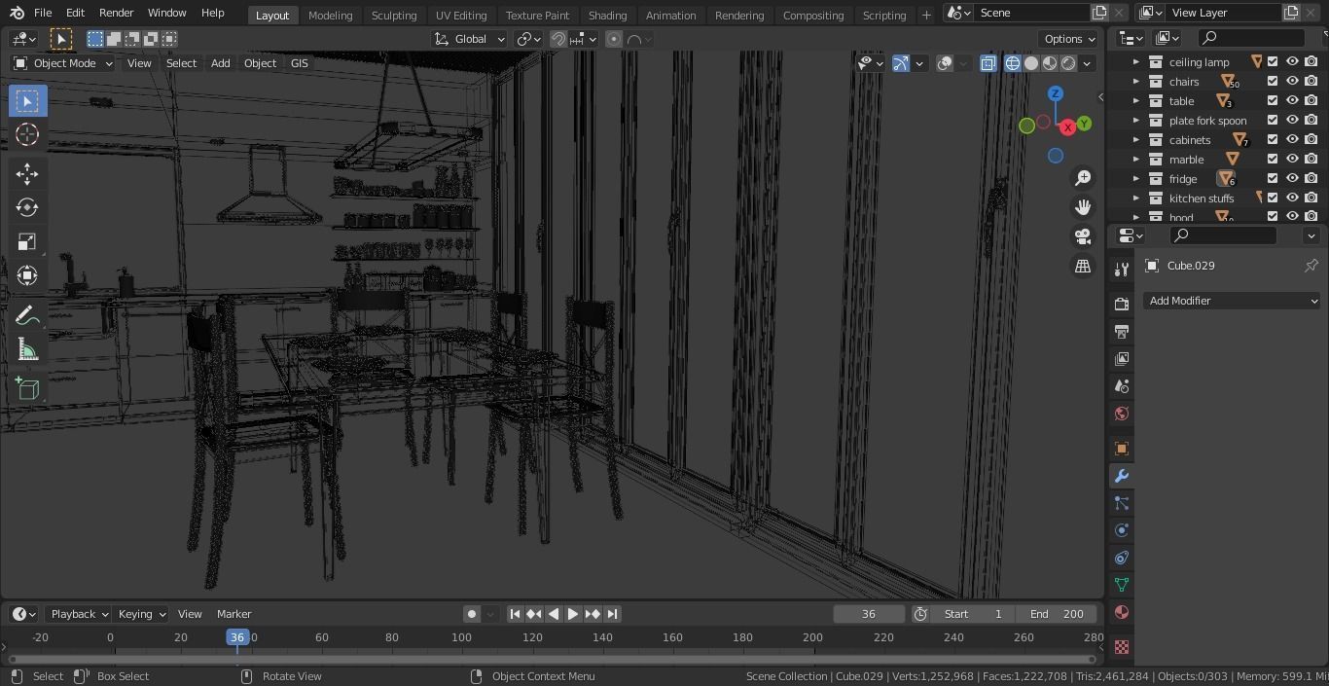Viewport: 1329px width, 686px height.
Task: Switch to the UV Editing workspace tab
Action: click(461, 15)
